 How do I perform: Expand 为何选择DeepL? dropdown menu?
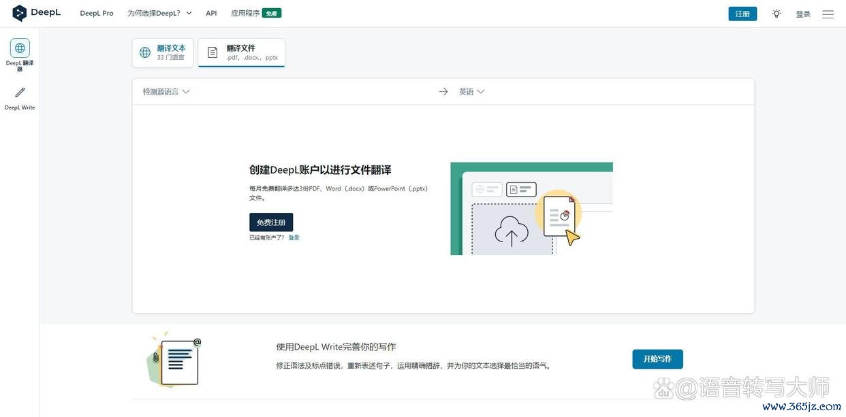[159, 14]
